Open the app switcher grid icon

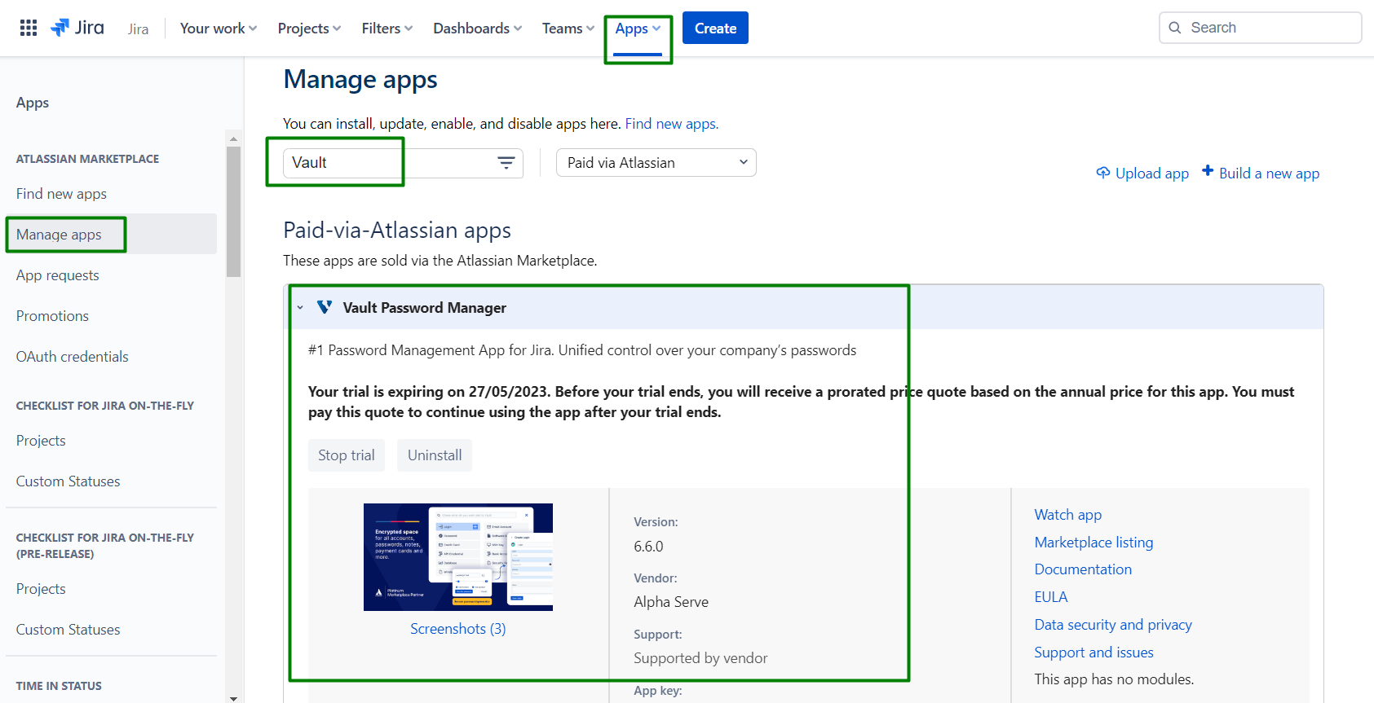29,28
